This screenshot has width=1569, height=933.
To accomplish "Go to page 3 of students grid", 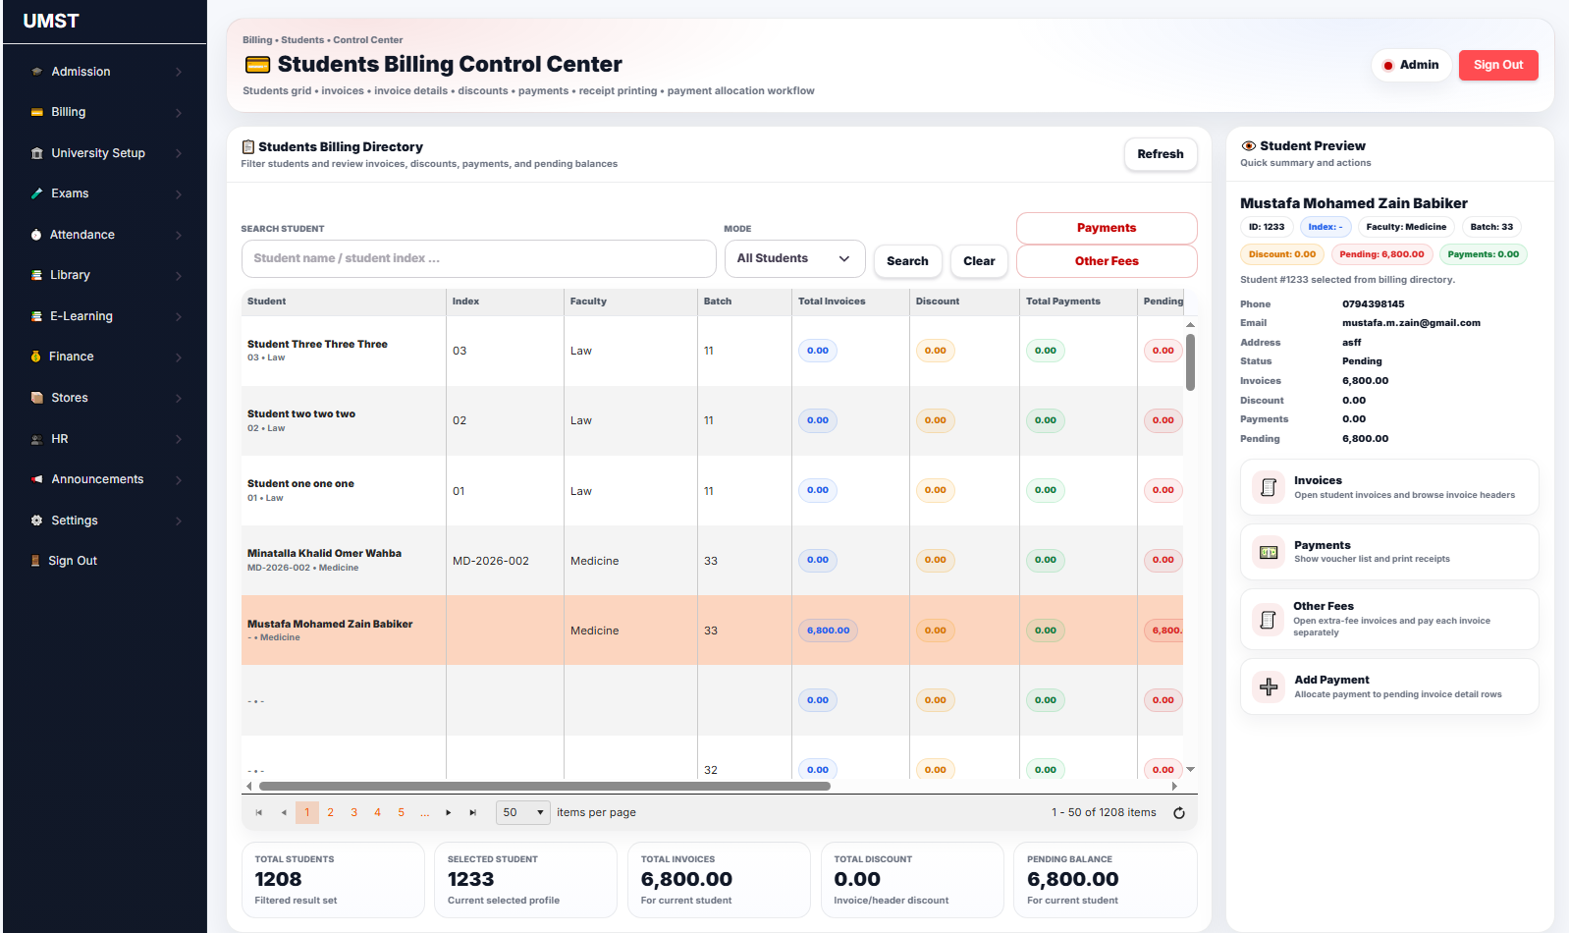I will 354,812.
